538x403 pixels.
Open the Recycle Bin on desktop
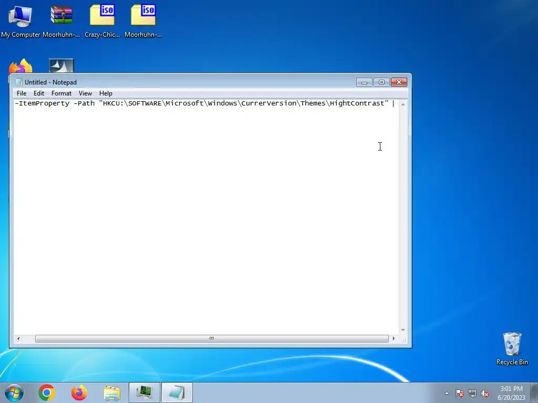(x=512, y=348)
